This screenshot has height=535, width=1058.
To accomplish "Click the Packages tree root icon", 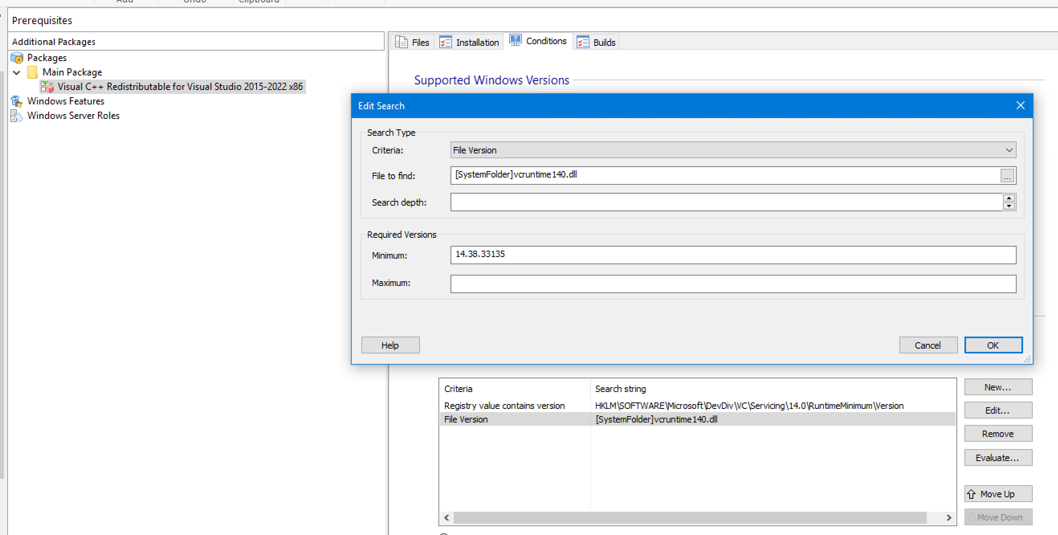I will [17, 58].
